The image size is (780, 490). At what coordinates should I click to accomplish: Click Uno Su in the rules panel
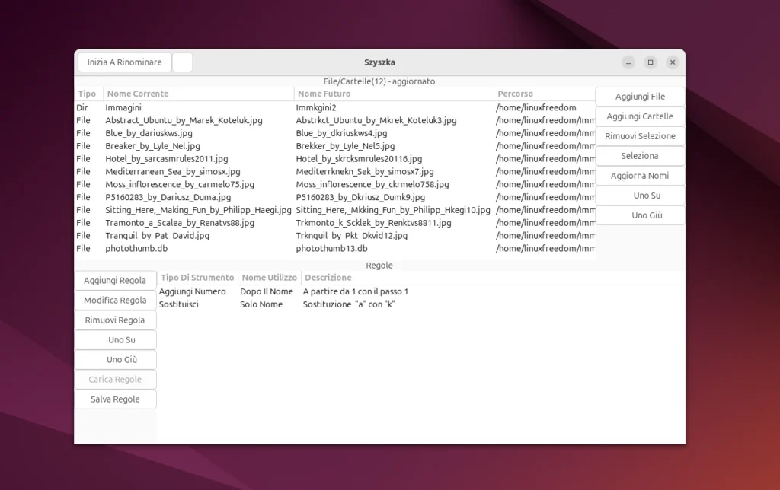(115, 340)
